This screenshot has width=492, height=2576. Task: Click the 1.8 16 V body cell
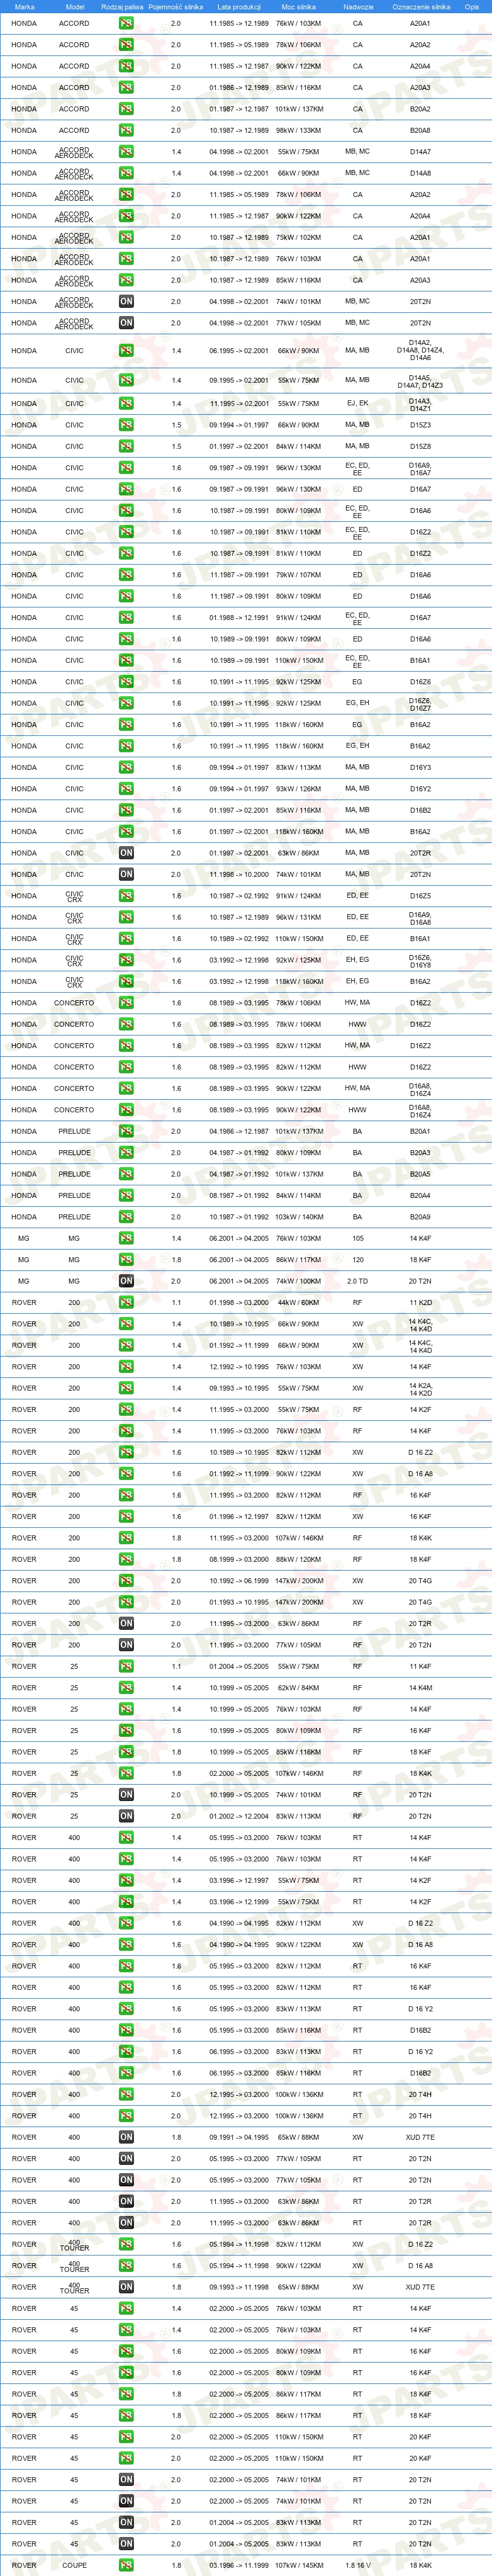[x=357, y=2565]
